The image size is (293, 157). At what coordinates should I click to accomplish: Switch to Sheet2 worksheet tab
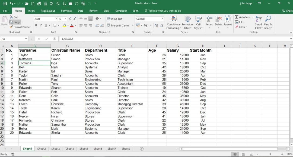coord(42,149)
